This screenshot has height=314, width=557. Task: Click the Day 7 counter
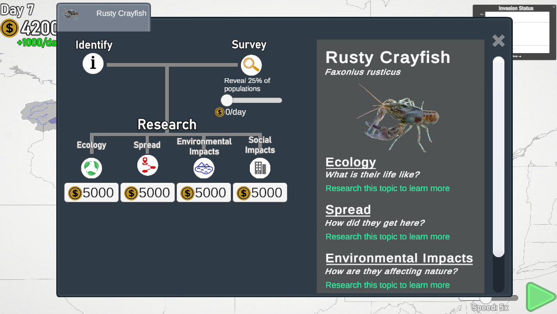(17, 9)
